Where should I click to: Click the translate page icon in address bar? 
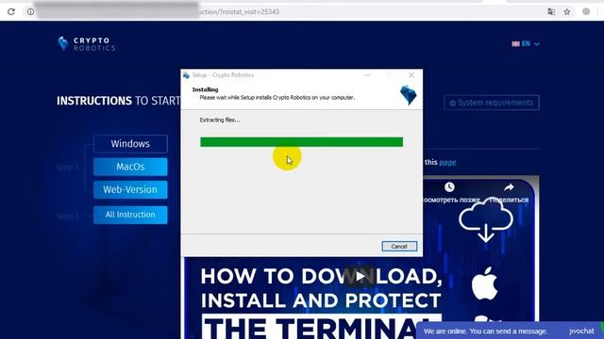[551, 11]
